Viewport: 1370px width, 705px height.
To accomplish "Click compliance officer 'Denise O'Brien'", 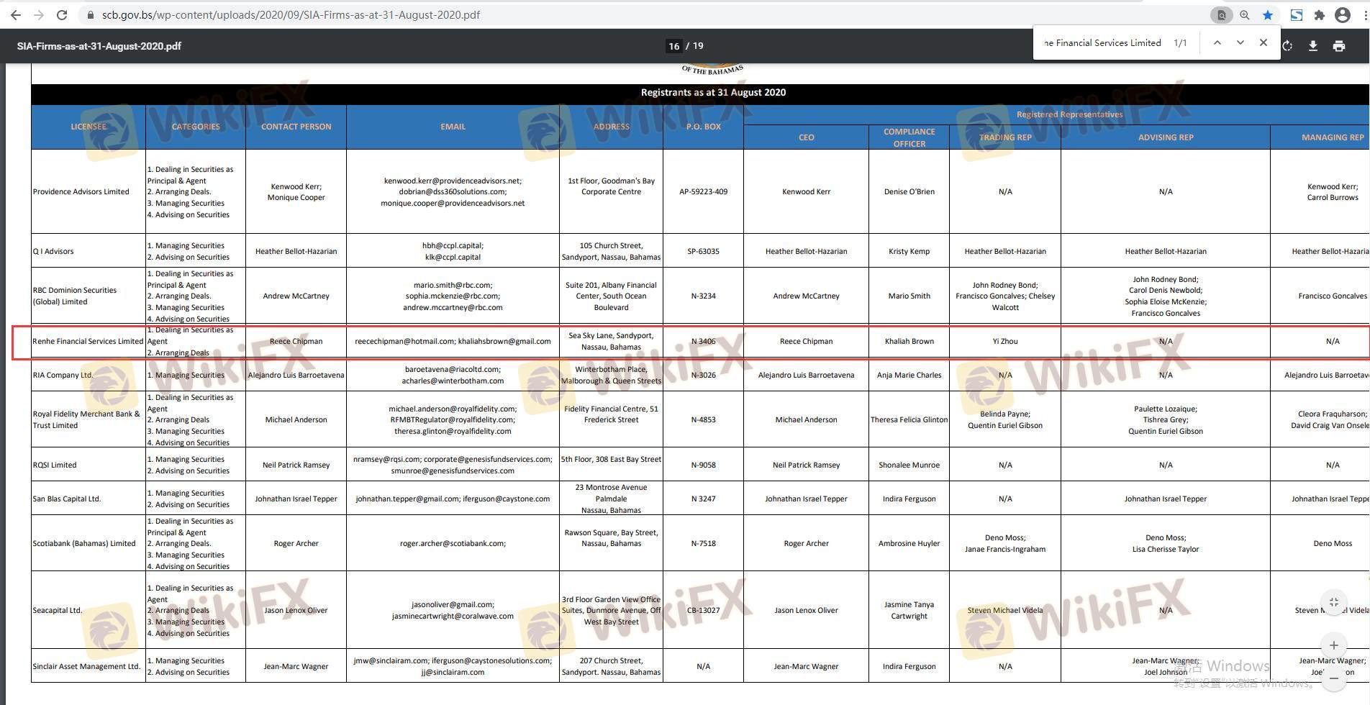I will [x=909, y=191].
